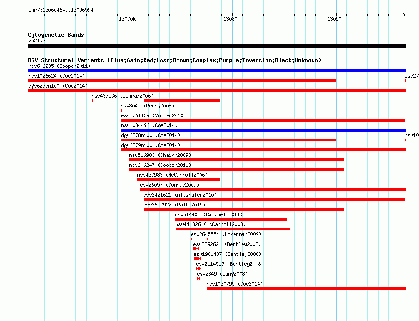Select the esv2761129 red loss bar

(264, 120)
